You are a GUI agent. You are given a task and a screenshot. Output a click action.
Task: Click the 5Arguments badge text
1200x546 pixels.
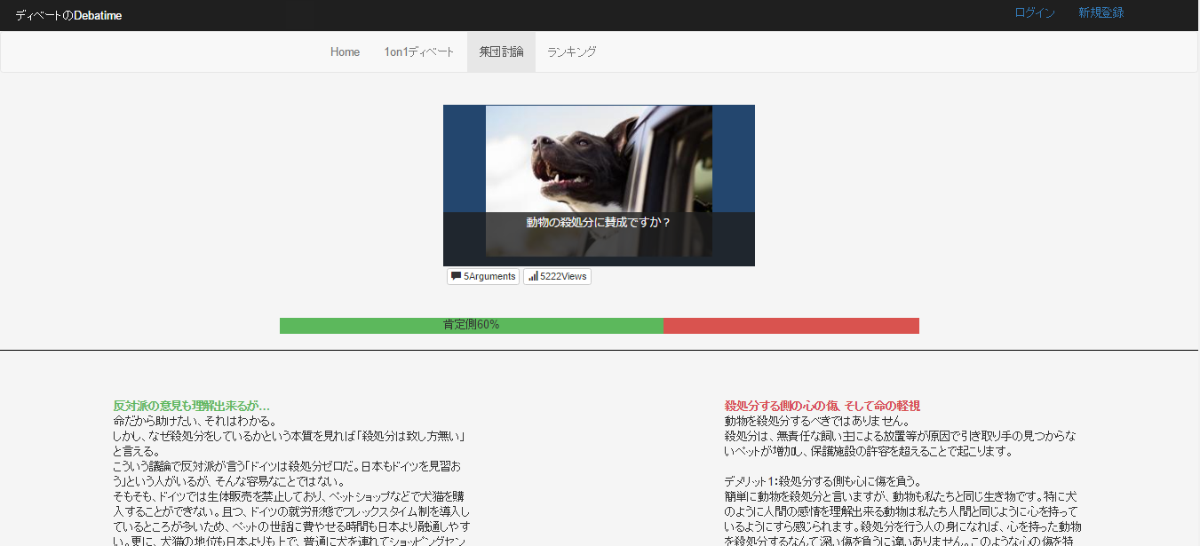click(x=489, y=277)
